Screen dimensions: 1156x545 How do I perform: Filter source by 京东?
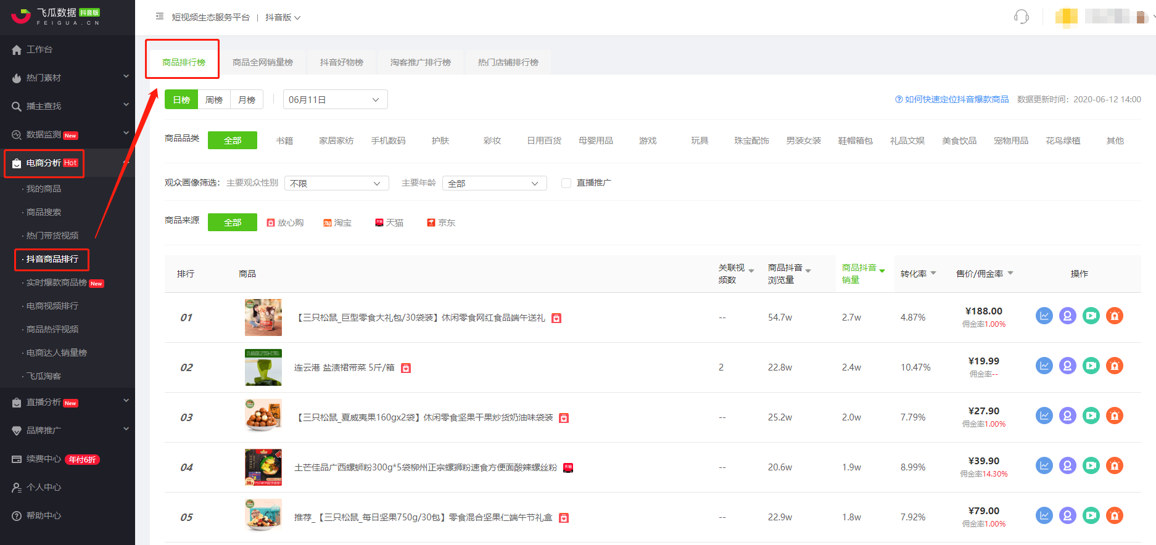point(441,223)
